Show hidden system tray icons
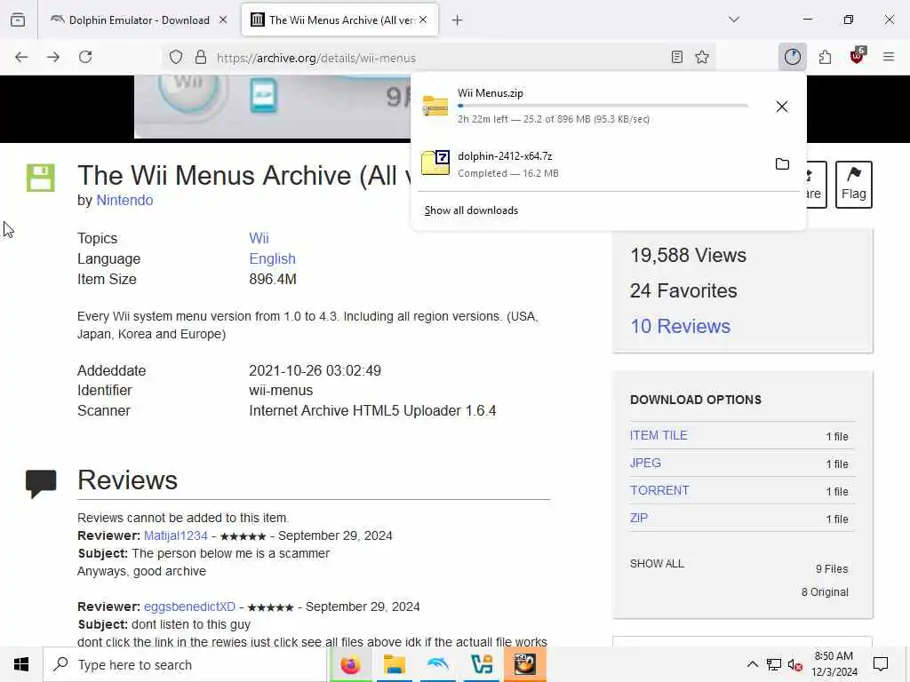The height and width of the screenshot is (682, 910). click(x=752, y=664)
